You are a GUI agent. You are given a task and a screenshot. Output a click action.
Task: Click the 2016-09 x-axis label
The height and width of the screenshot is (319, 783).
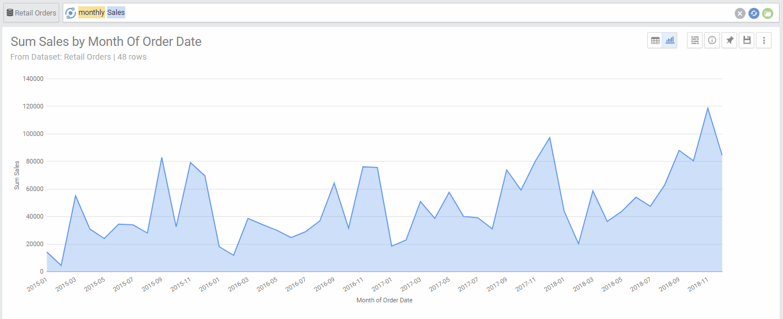tap(324, 284)
